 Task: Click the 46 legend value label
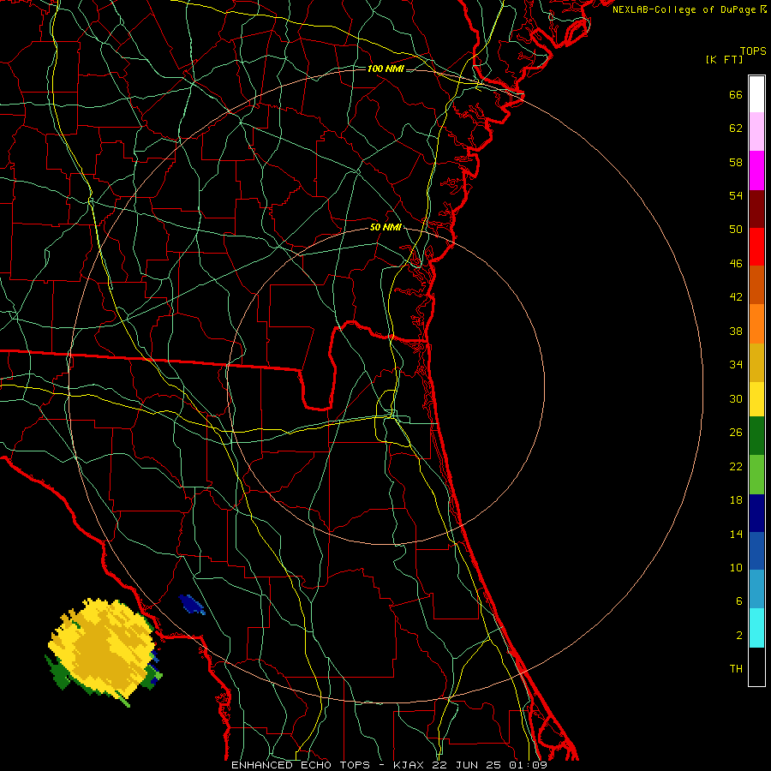coord(736,264)
